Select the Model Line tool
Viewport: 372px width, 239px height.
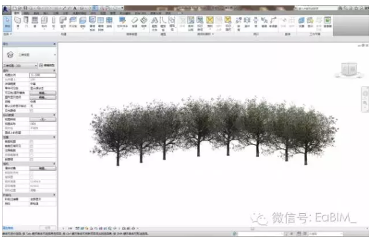pyautogui.click(x=163, y=23)
